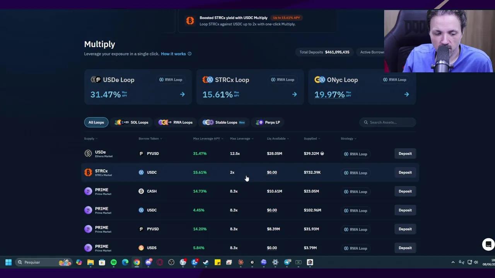Deposit into the PRIME / CASH loop
This screenshot has width=495, height=278.
pos(405,191)
